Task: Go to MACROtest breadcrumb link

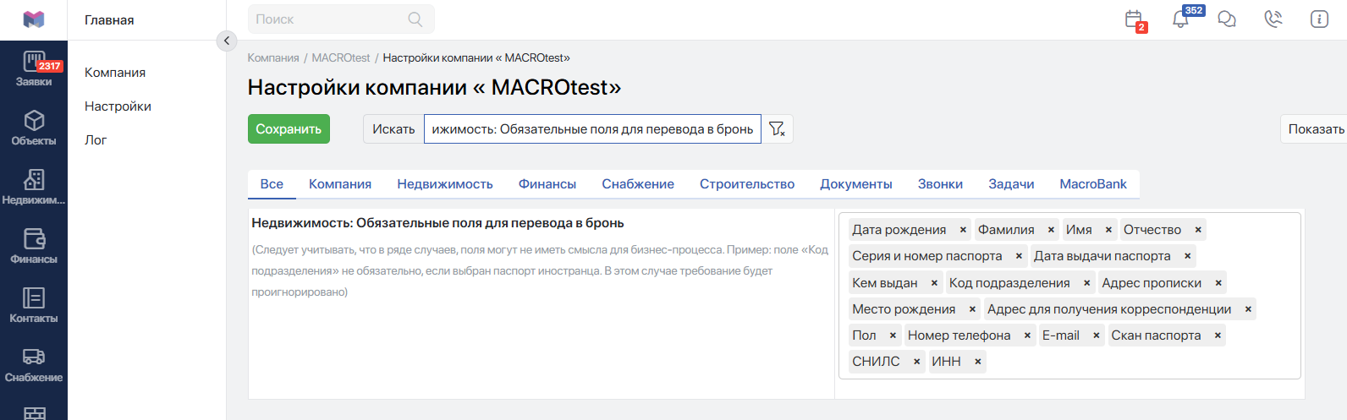Action: [x=341, y=58]
